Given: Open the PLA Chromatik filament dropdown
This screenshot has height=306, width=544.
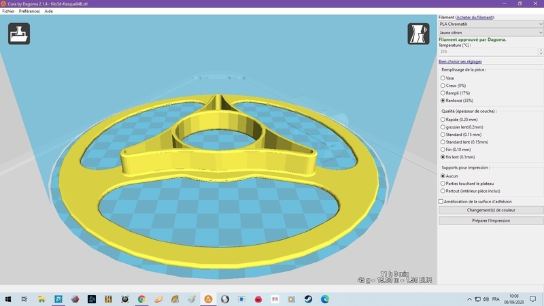Looking at the screenshot, I should (x=490, y=24).
